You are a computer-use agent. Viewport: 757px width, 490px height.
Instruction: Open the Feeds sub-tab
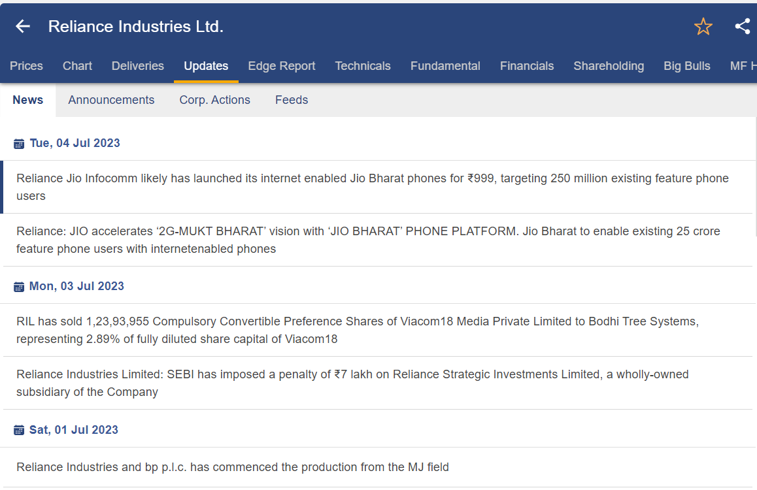(292, 100)
